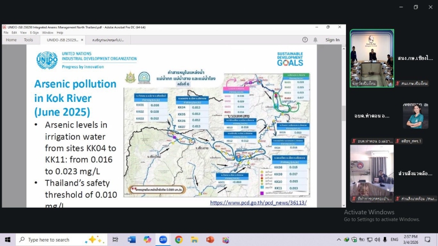
Task: Go to the Home tab in Acrobat
Action: point(11,40)
